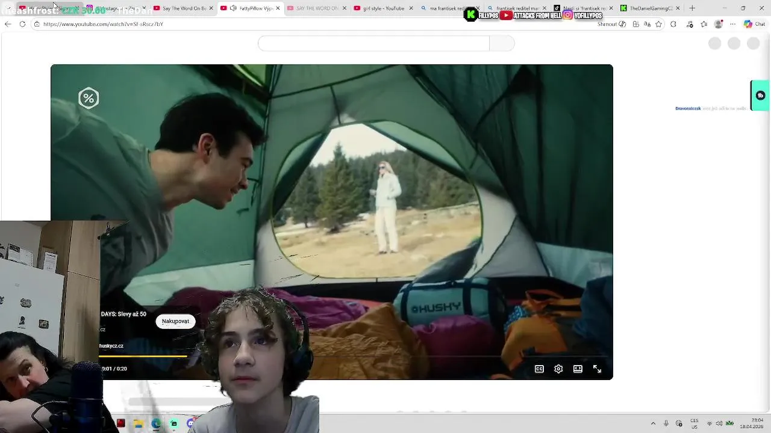This screenshot has height=433, width=771.
Task: Open taskbar volume speaker icon
Action: pos(719,423)
